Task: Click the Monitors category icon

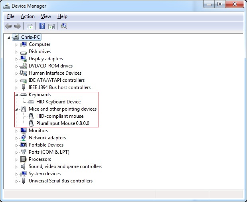Action: coord(24,131)
